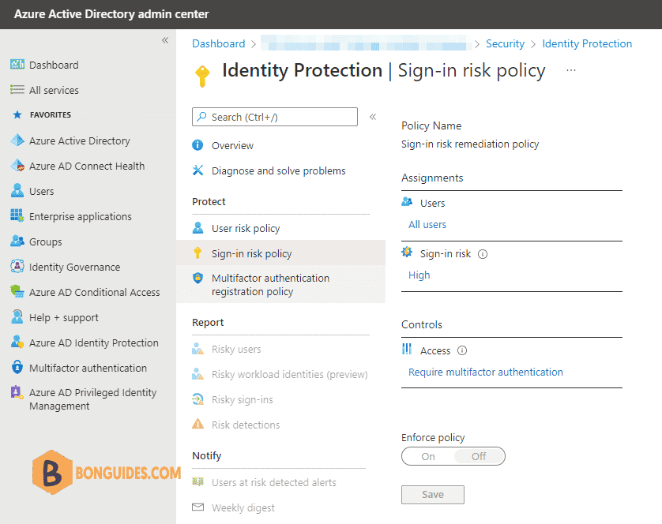This screenshot has height=524, width=662.
Task: Turn Enforce policy On
Action: pyautogui.click(x=427, y=456)
